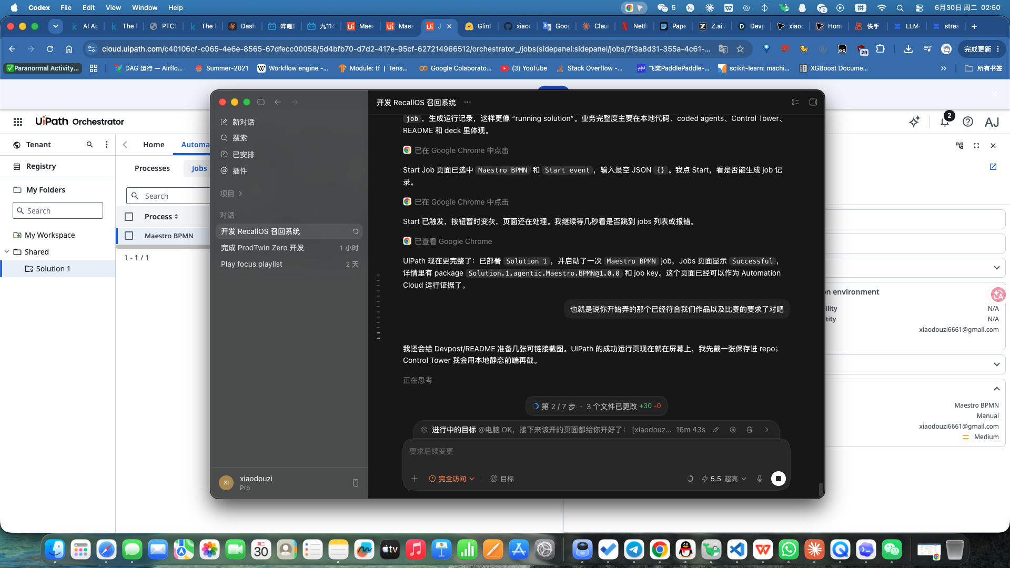Screen dimensions: 1010x568
Task: Switch to Orchestrator Home tab
Action: tap(154, 145)
